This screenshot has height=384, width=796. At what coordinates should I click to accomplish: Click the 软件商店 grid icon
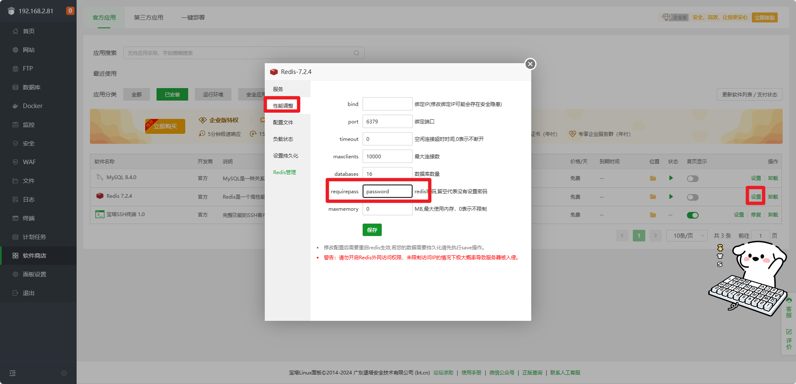[15, 256]
